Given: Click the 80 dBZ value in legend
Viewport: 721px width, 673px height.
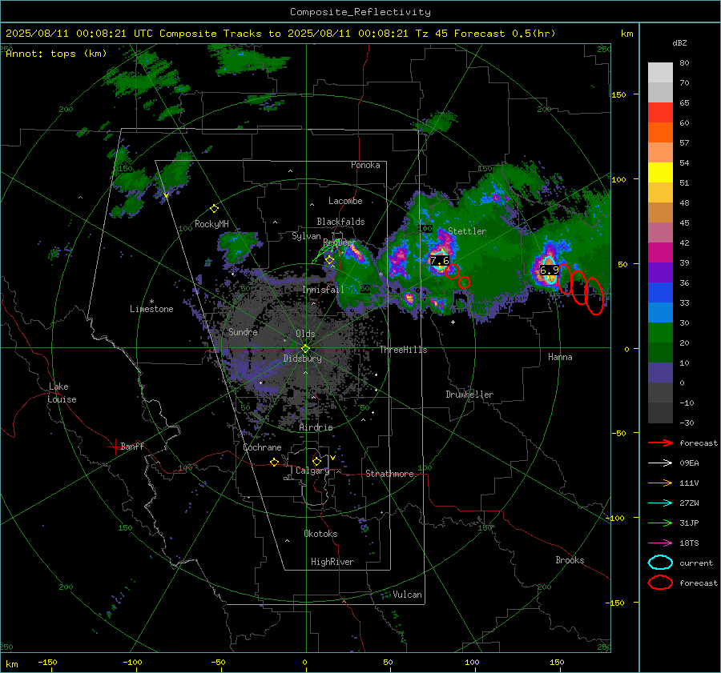Looking at the screenshot, I should coord(684,63).
